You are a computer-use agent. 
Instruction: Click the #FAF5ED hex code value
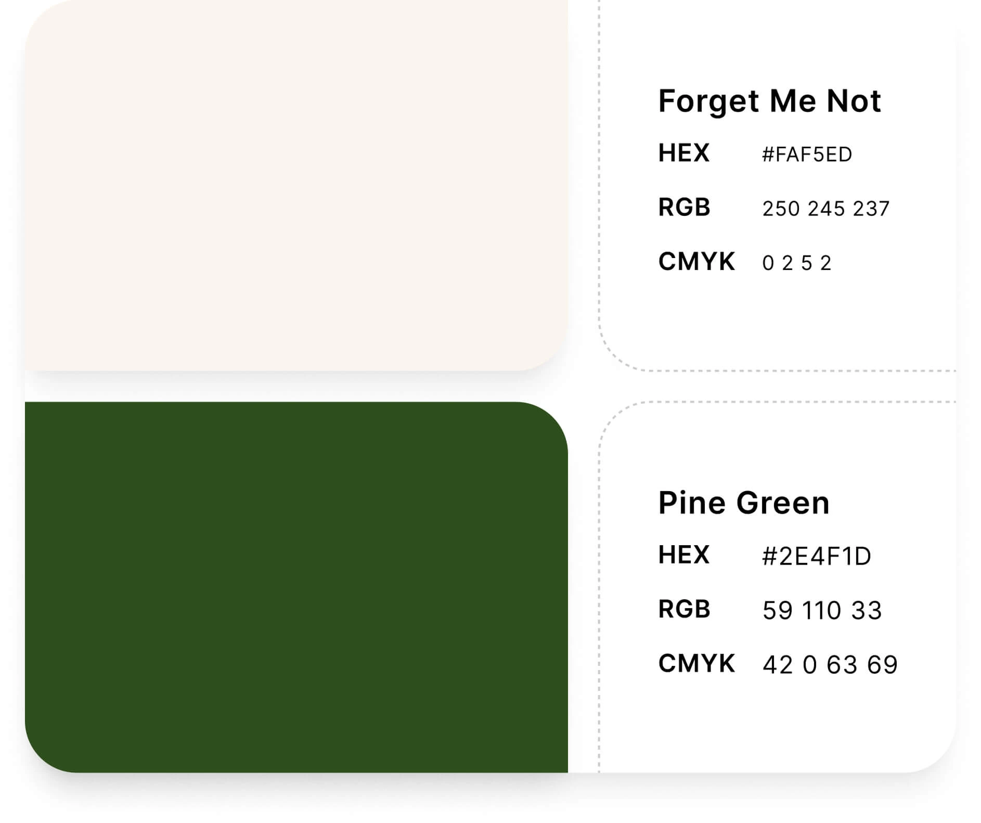point(807,155)
